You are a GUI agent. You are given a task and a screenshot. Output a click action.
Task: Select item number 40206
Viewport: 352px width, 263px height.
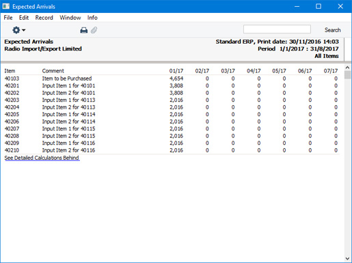12,122
